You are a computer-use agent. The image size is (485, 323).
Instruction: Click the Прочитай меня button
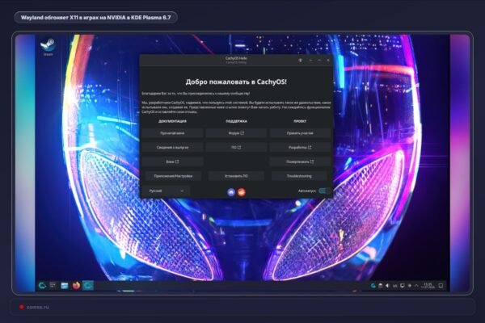[172, 133]
